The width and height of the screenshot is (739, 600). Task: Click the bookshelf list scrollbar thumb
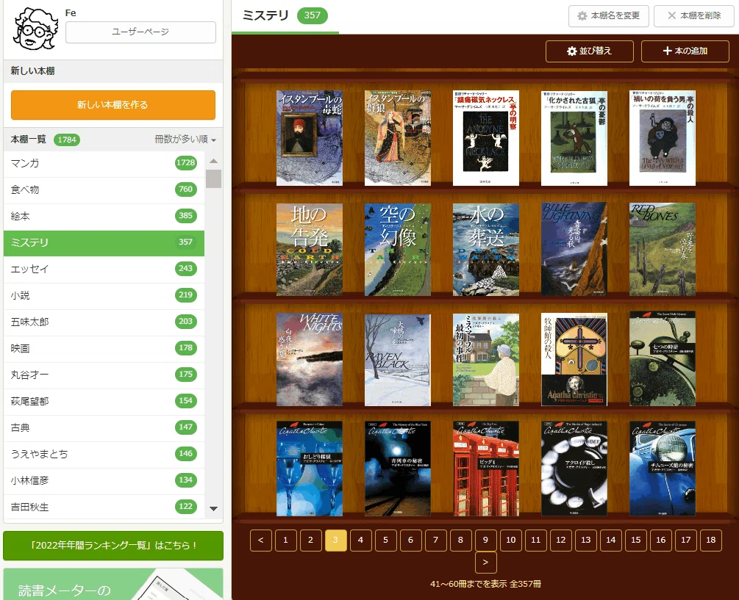pyautogui.click(x=213, y=178)
